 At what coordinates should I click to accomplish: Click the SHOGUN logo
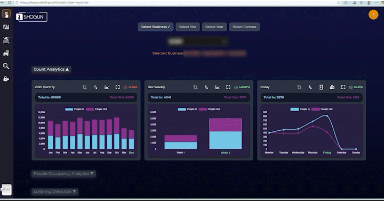click(x=31, y=17)
